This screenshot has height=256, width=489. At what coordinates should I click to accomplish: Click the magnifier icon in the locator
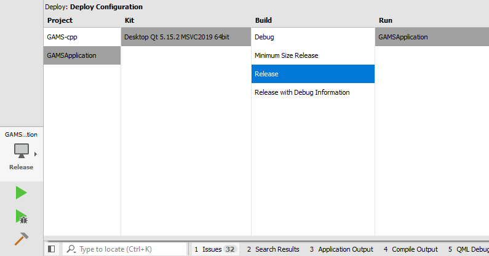coord(71,249)
